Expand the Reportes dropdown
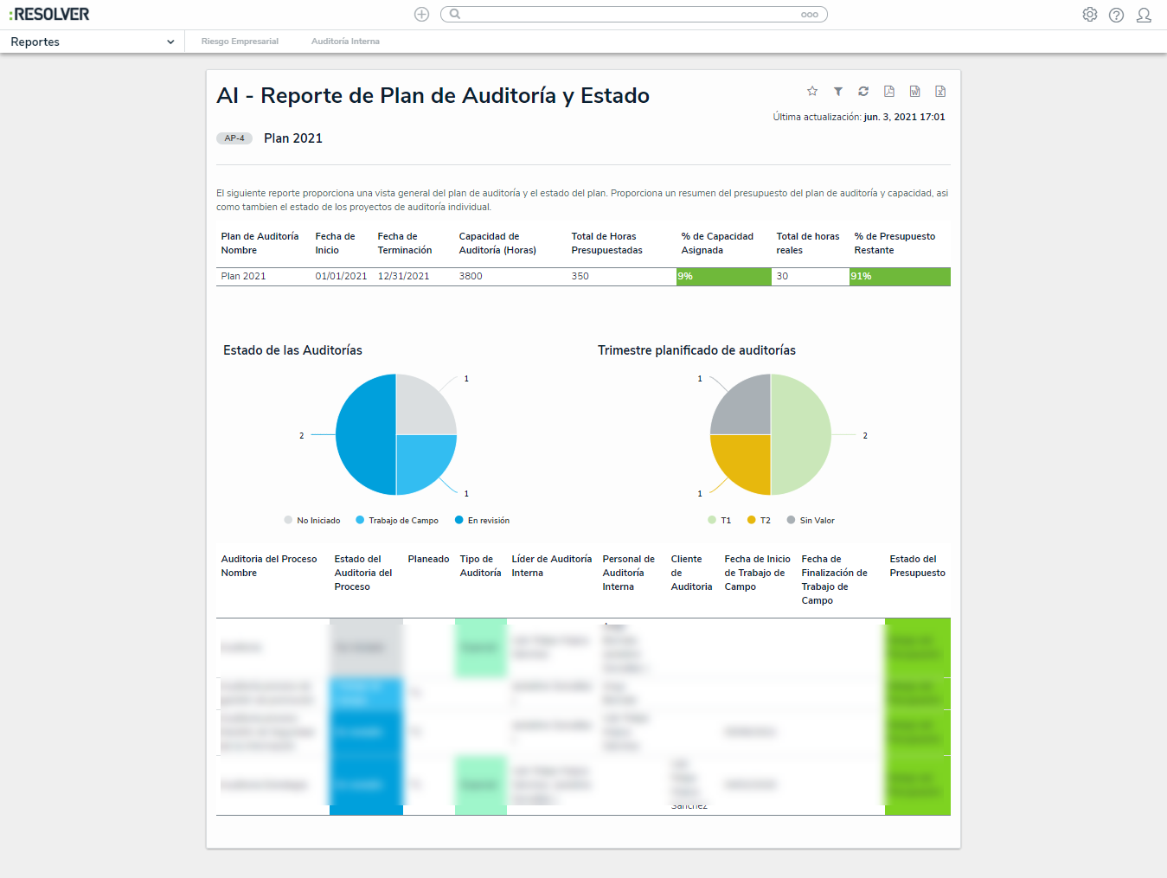This screenshot has width=1167, height=878. pyautogui.click(x=93, y=42)
